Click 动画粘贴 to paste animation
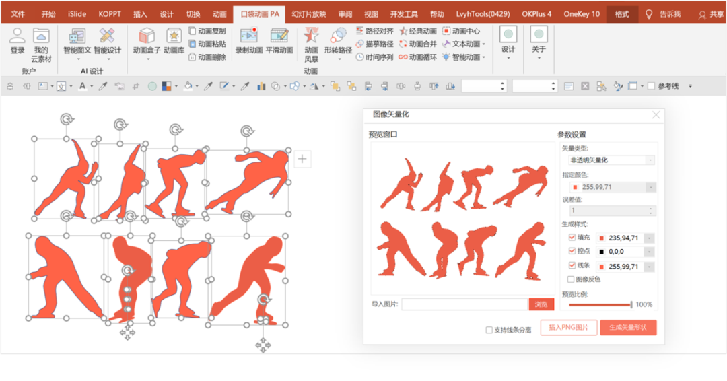This screenshot has height=381, width=727. pyautogui.click(x=207, y=44)
